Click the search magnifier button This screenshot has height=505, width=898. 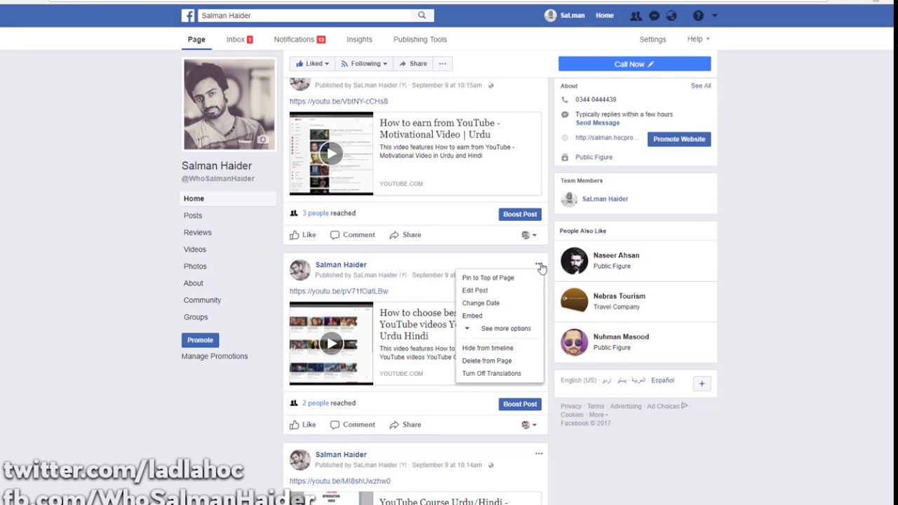coord(422,15)
